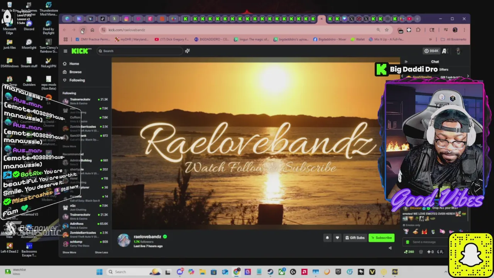Collapse sidebar list with Show Less
The image size is (494, 278).
pos(102,253)
